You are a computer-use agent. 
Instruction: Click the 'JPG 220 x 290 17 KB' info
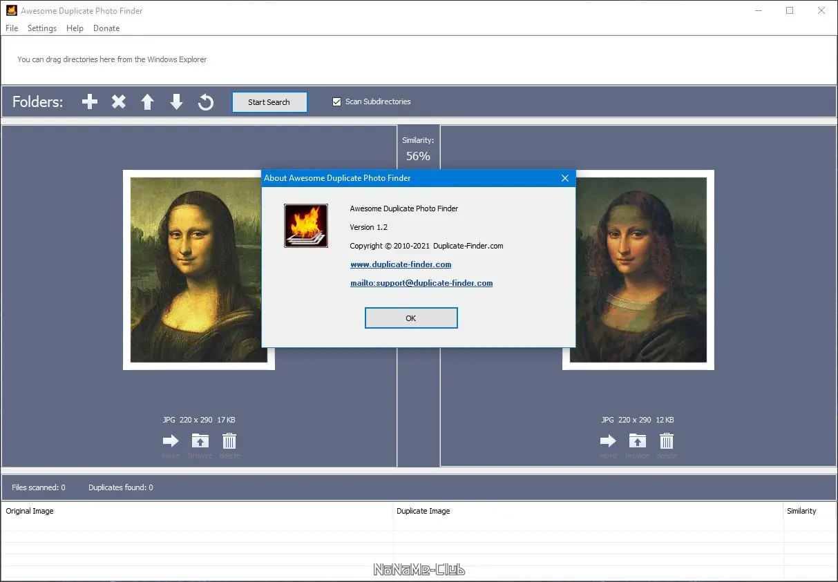pyautogui.click(x=199, y=420)
